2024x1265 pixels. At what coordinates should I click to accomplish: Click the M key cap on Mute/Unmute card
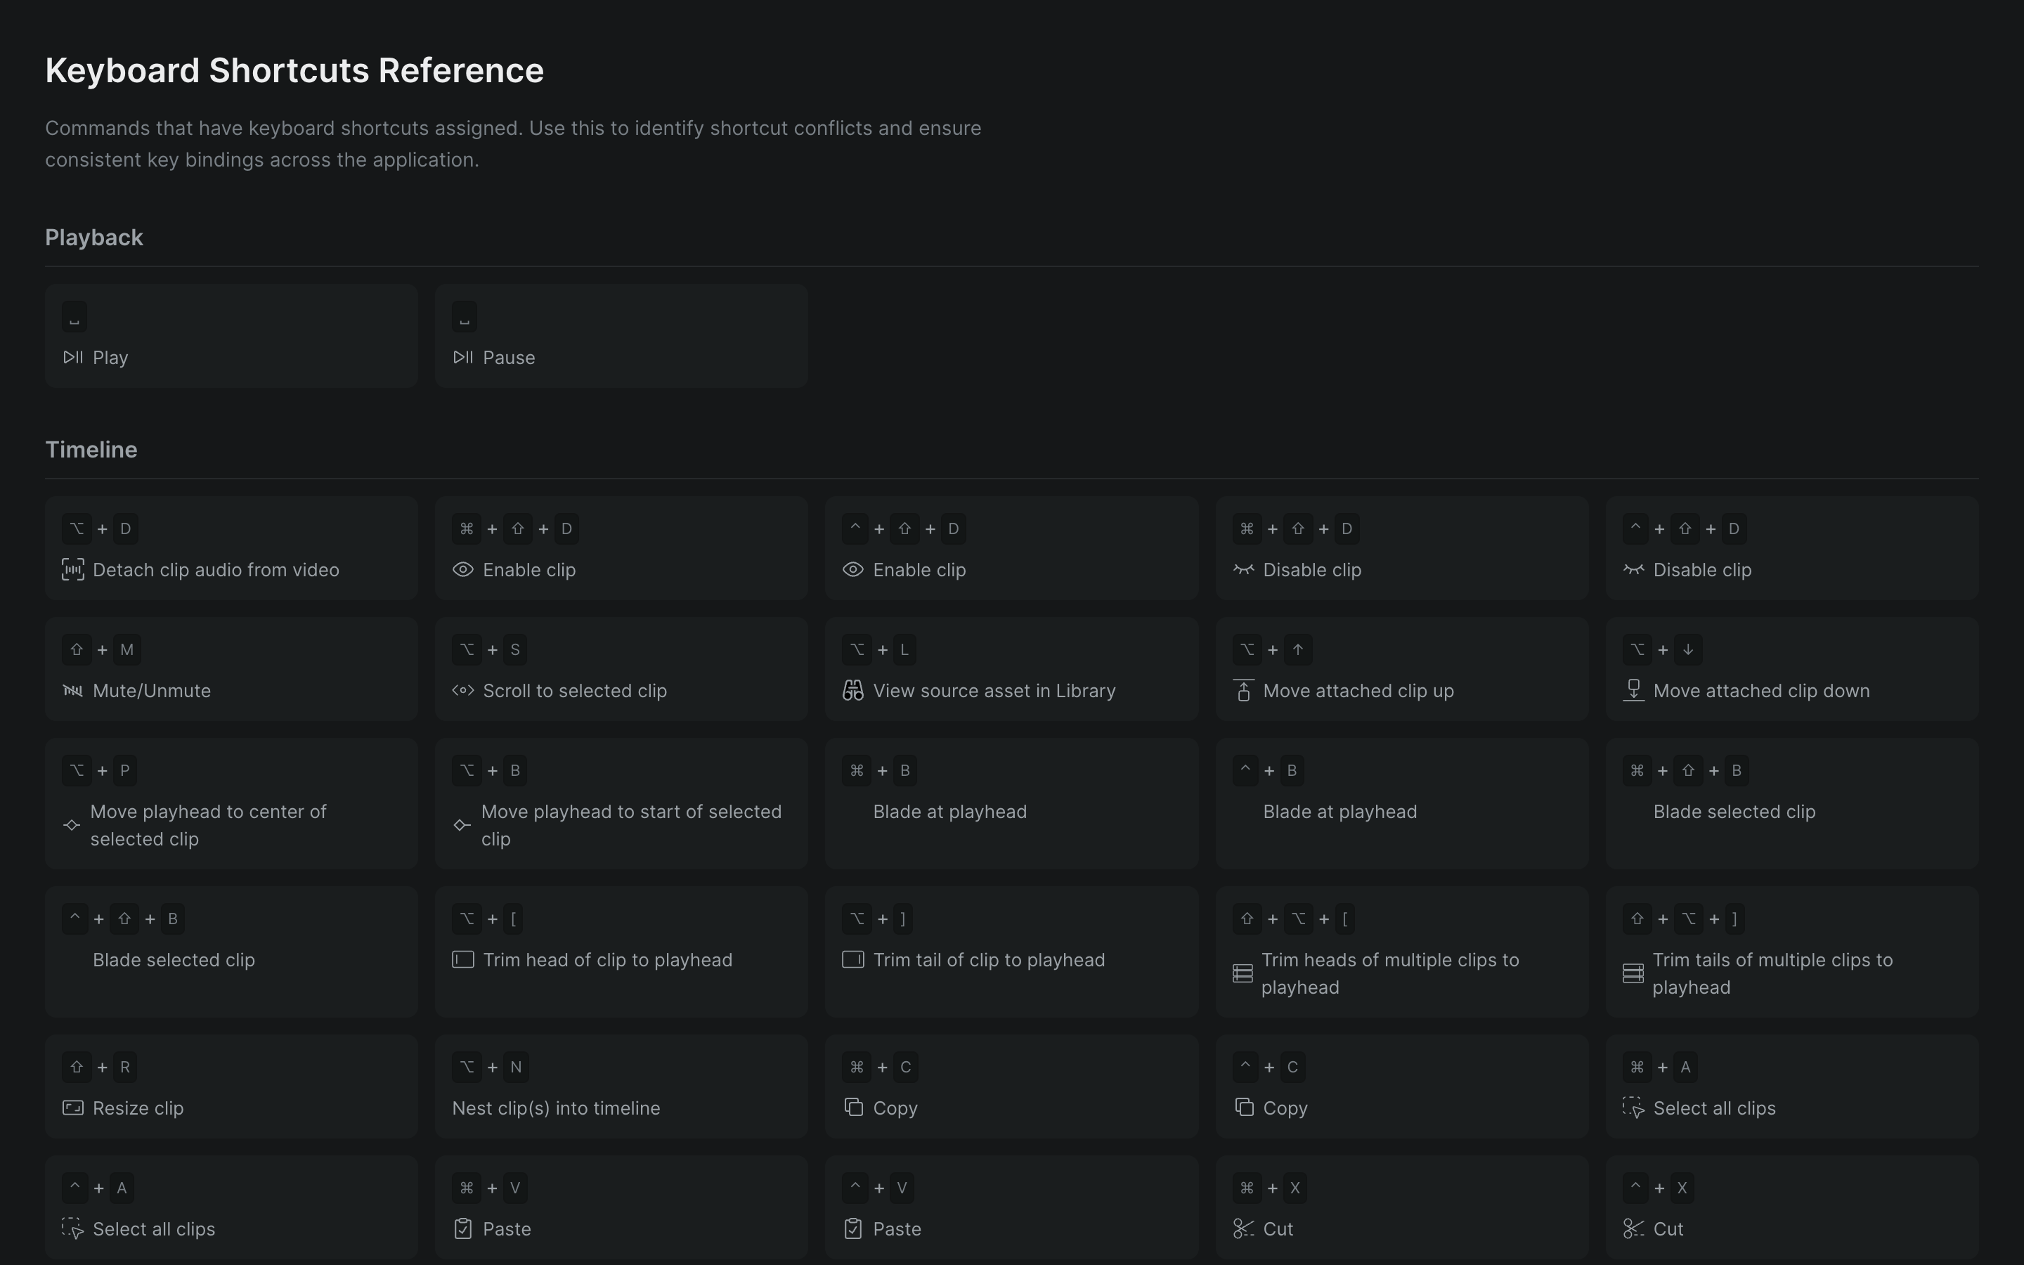[x=127, y=649]
